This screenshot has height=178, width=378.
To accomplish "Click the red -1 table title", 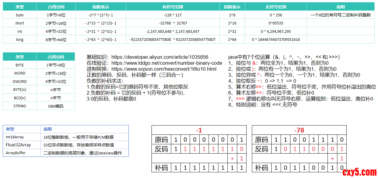I will tap(199, 130).
